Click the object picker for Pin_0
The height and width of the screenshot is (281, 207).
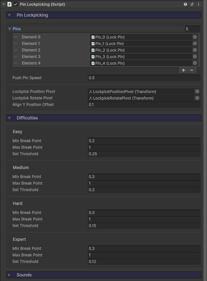[195, 37]
